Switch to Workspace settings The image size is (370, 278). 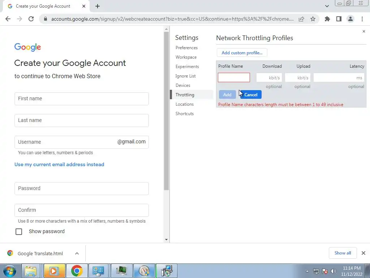point(186,57)
